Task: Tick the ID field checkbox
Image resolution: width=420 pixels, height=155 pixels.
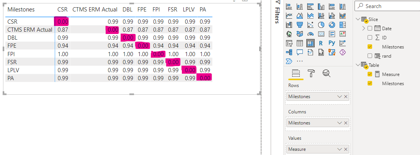Action: 370,37
